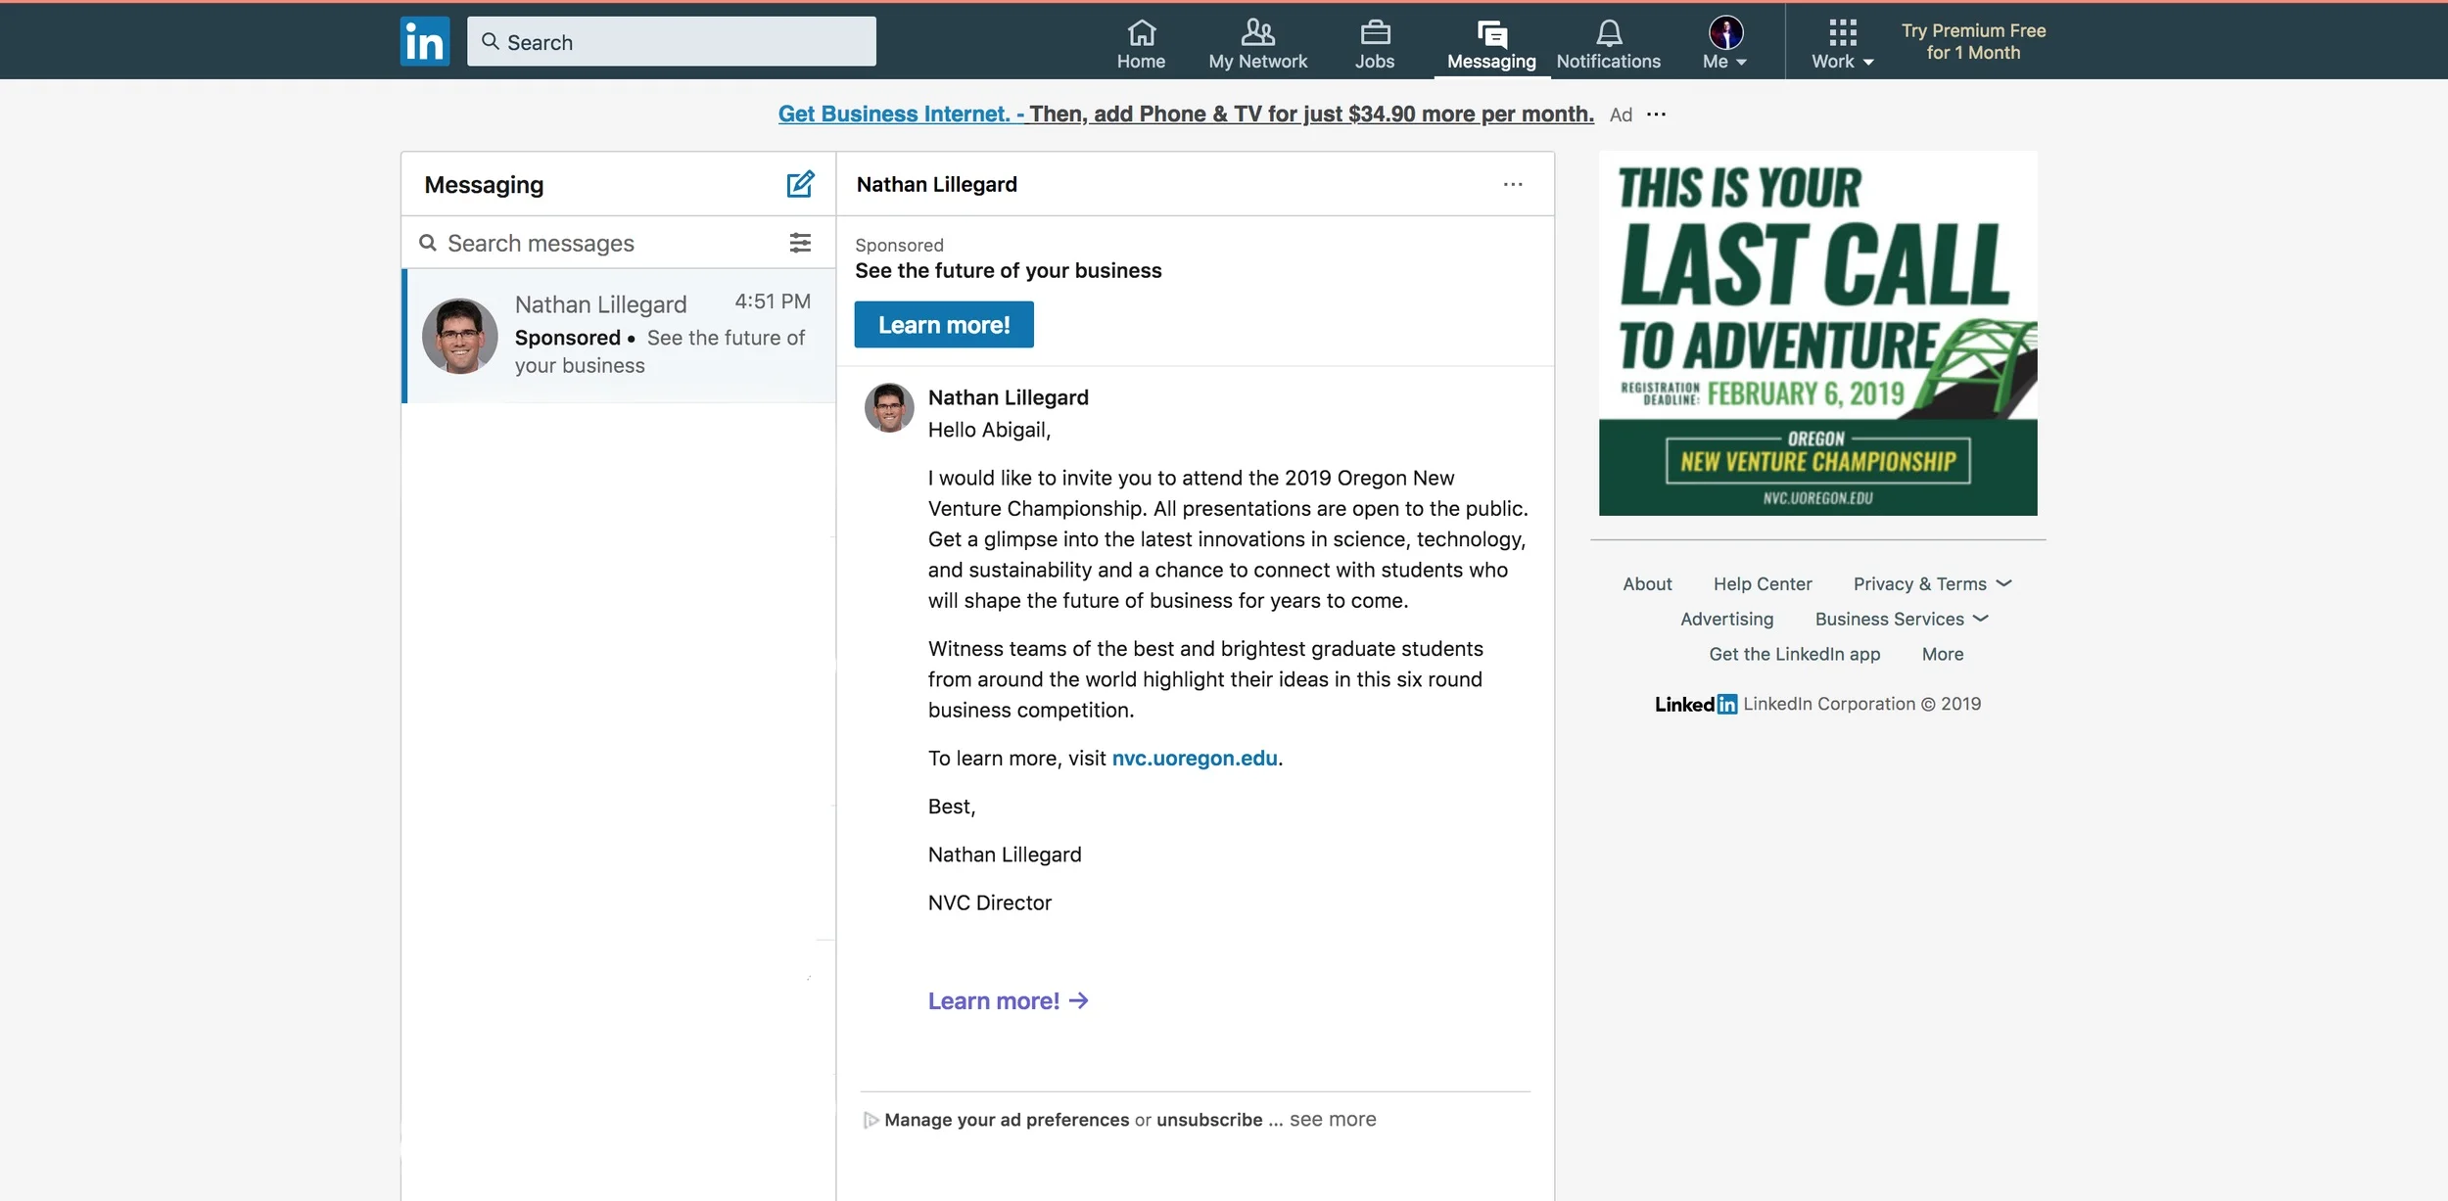Open conversation options three dots
2448x1201 pixels.
point(1513,184)
